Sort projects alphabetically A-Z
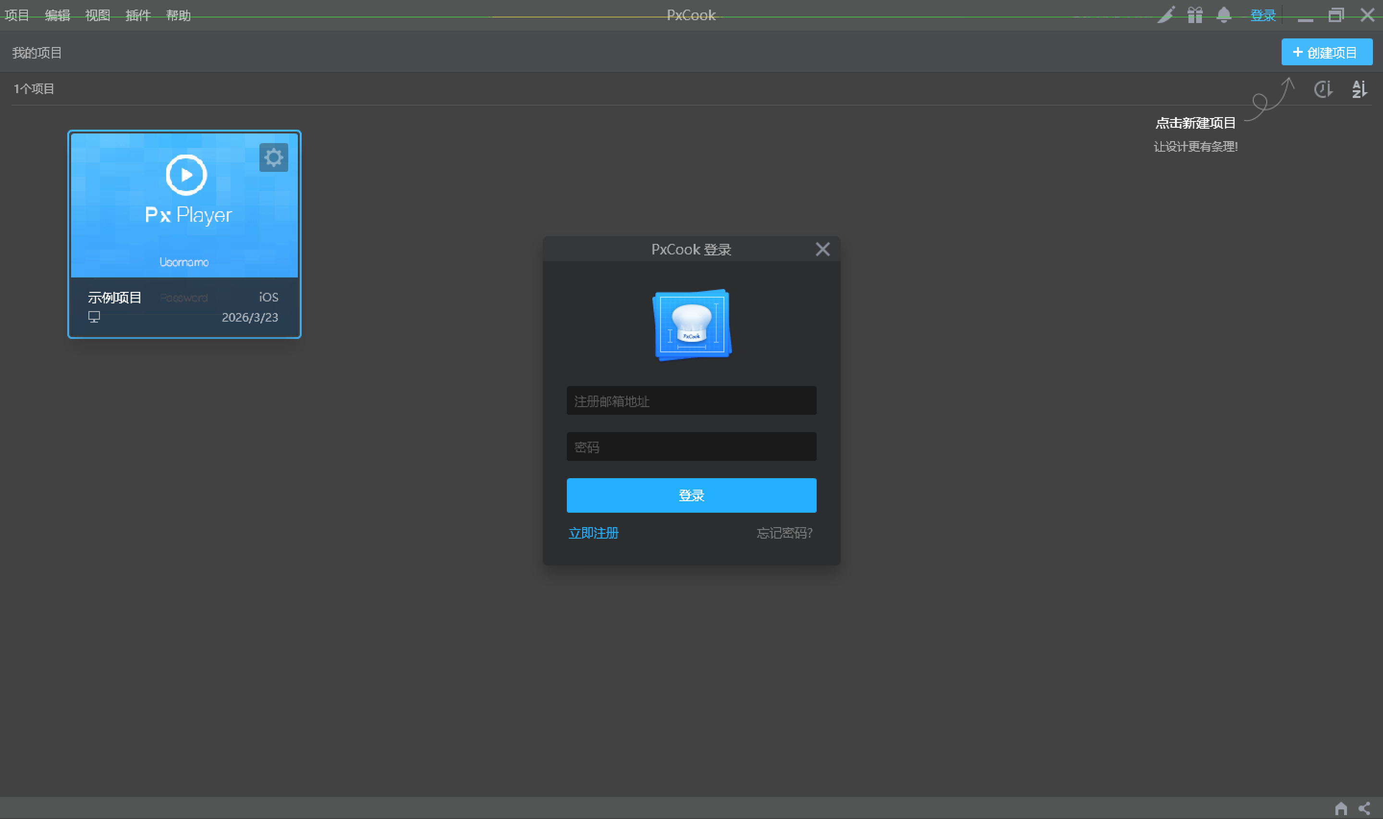The width and height of the screenshot is (1383, 819). coord(1359,89)
